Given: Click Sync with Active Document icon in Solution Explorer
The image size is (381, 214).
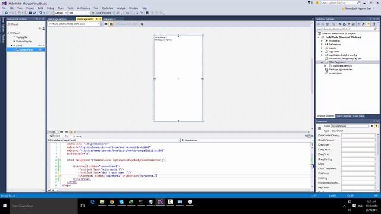Looking at the screenshot, I should [x=340, y=24].
